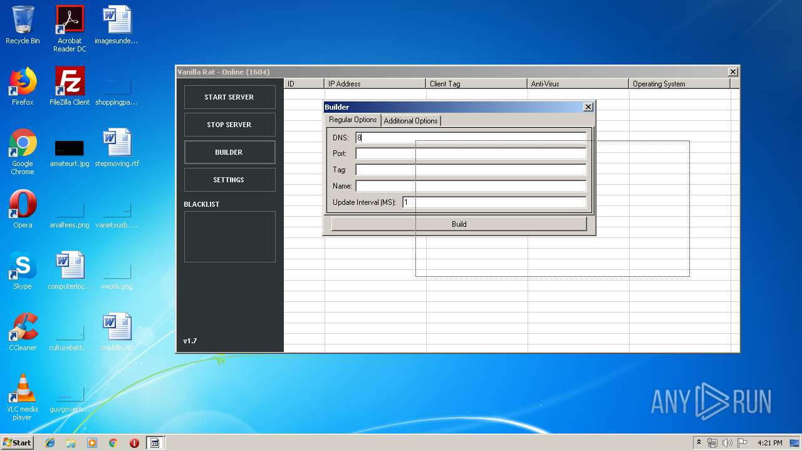Launch VLC media player shortcut

(x=23, y=397)
